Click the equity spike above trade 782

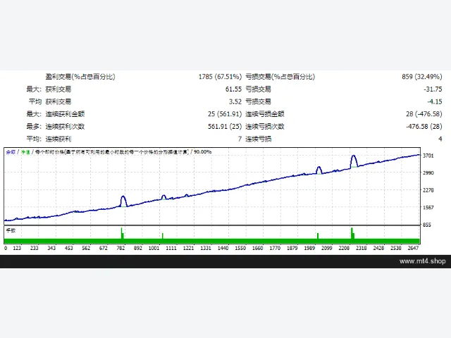pos(123,201)
